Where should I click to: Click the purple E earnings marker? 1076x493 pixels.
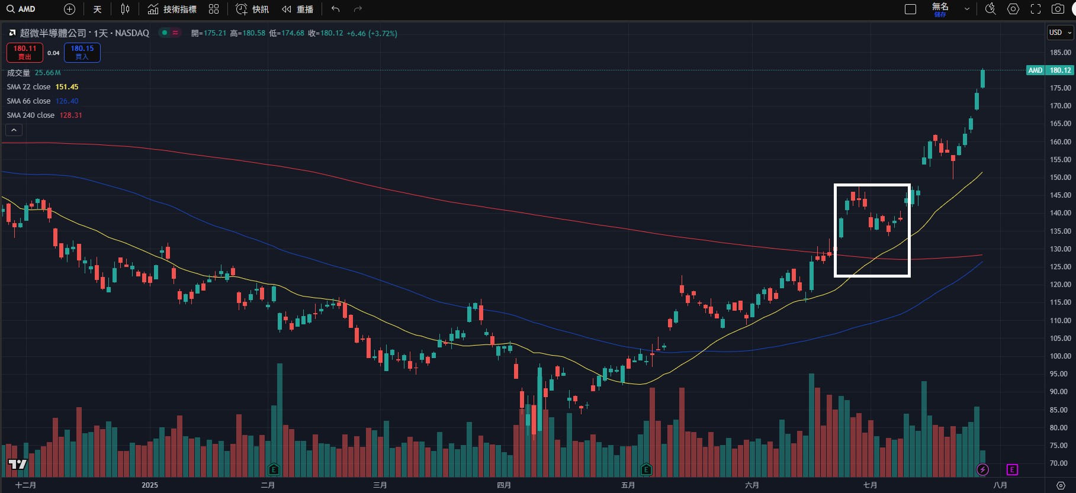click(1012, 469)
